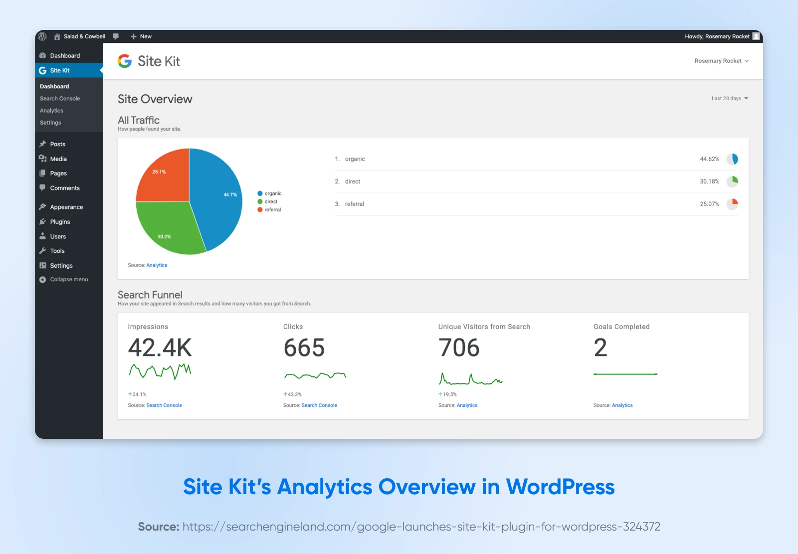Click the Users icon in sidebar
The image size is (798, 554).
[x=43, y=236]
